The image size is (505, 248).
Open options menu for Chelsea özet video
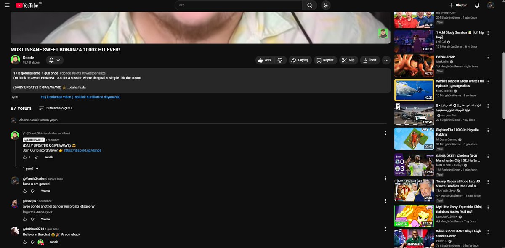[x=488, y=155]
